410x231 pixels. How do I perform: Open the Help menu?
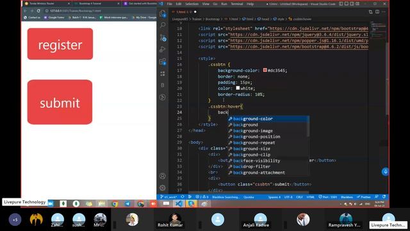coord(250,4)
